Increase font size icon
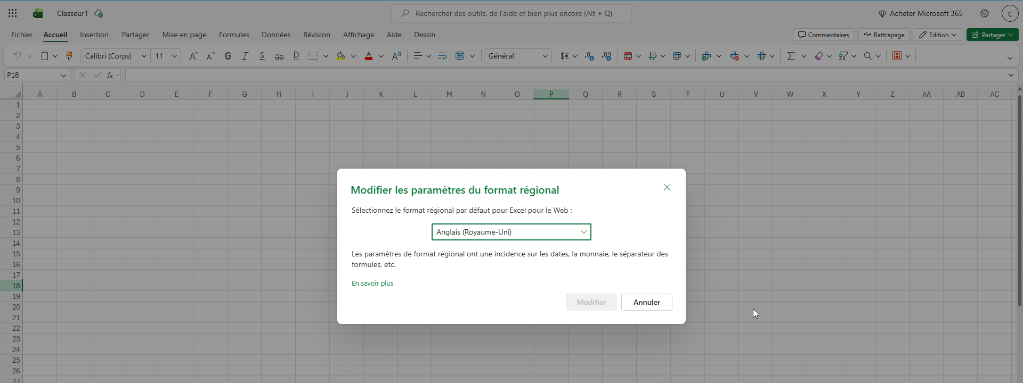Image resolution: width=1023 pixels, height=383 pixels. point(194,56)
